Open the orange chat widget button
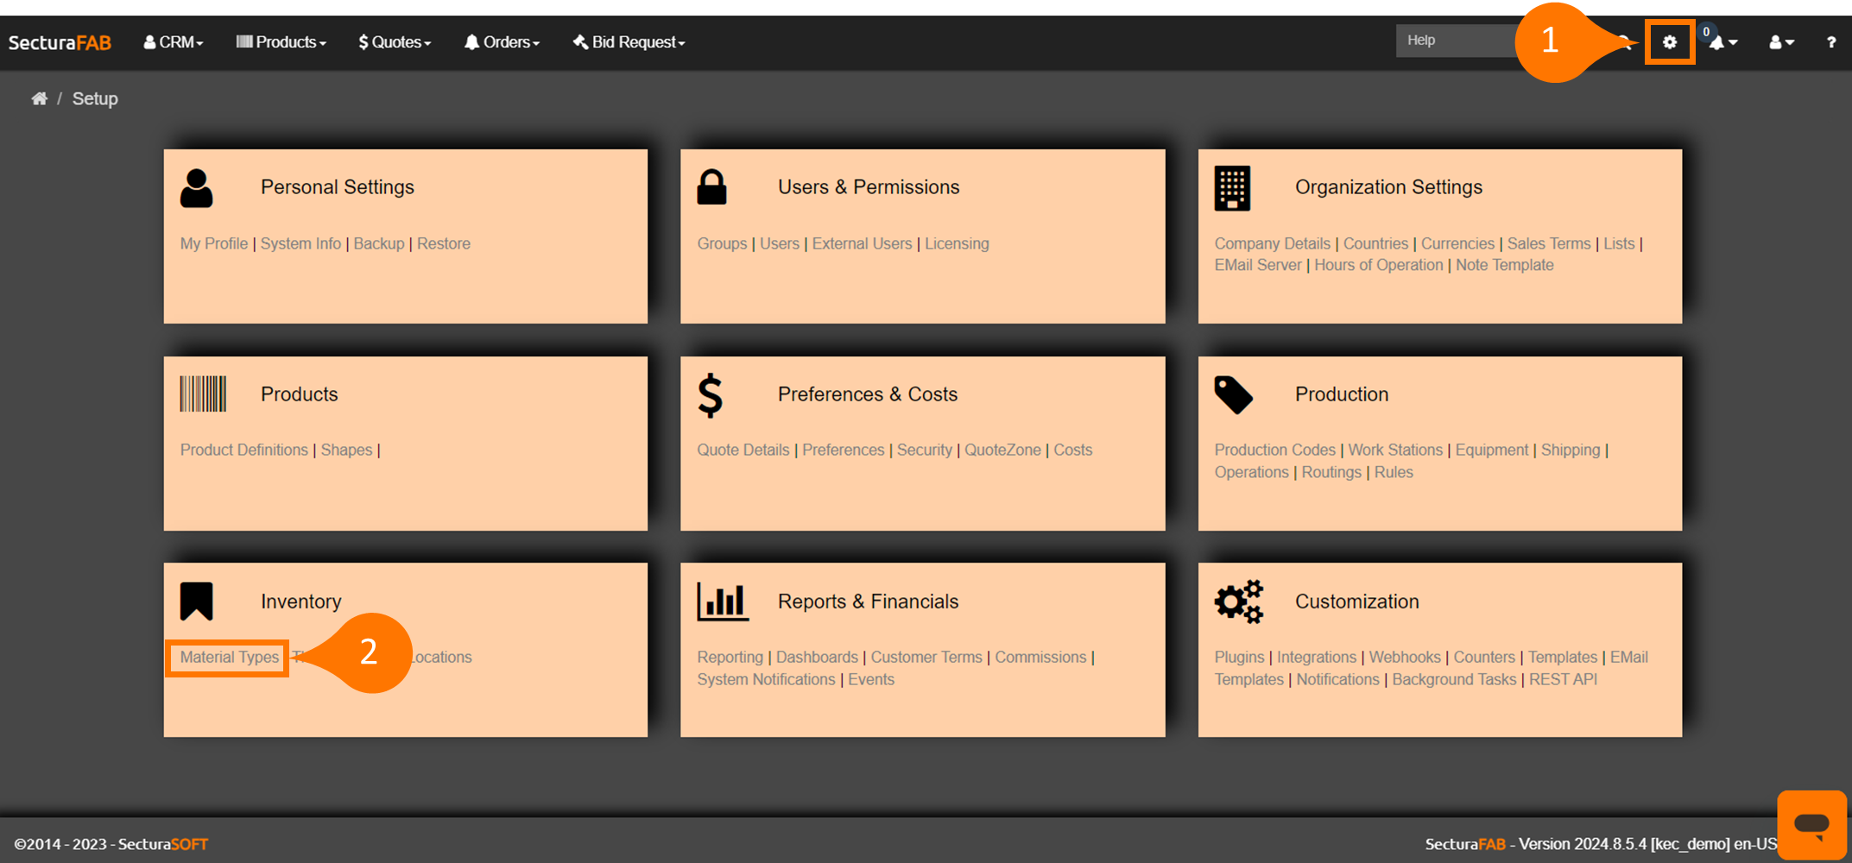Viewport: 1852px width, 863px height. pos(1811,824)
